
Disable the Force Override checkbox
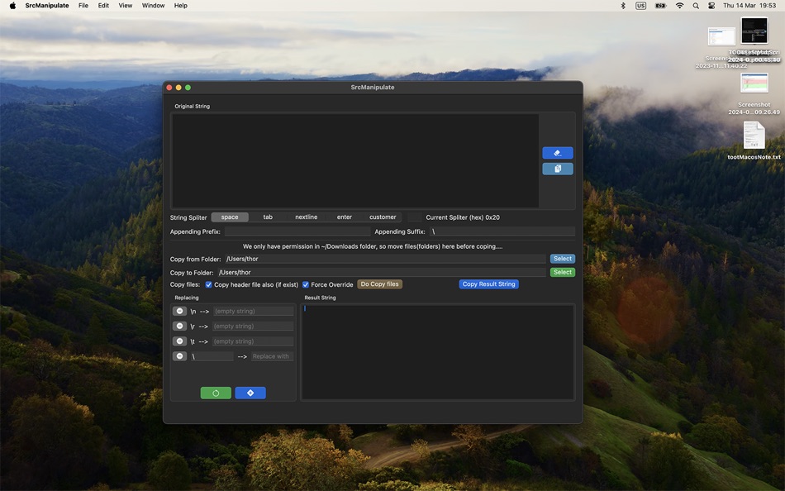(x=306, y=284)
